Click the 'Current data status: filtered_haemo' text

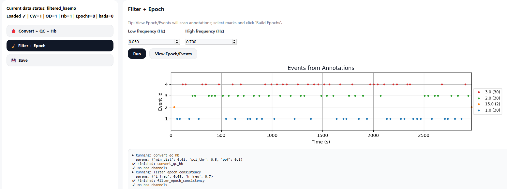tap(41, 8)
